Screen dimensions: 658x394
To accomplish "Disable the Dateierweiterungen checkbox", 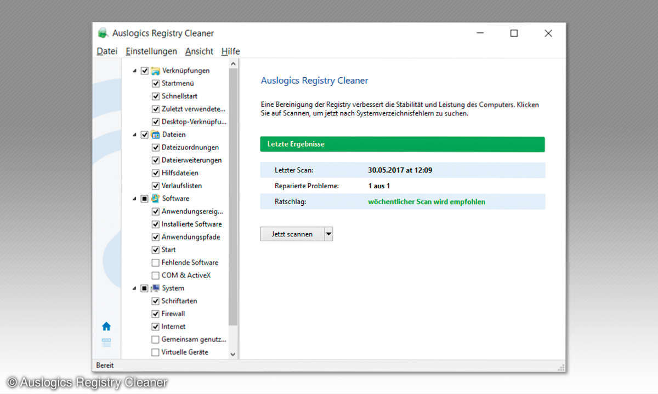I will click(155, 160).
